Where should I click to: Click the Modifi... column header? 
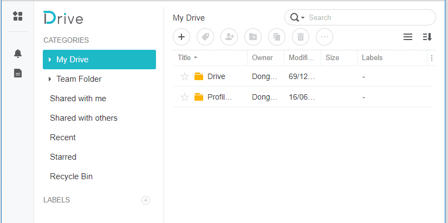click(x=301, y=58)
